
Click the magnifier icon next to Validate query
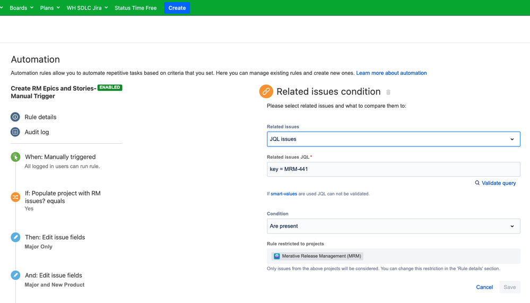coord(477,183)
